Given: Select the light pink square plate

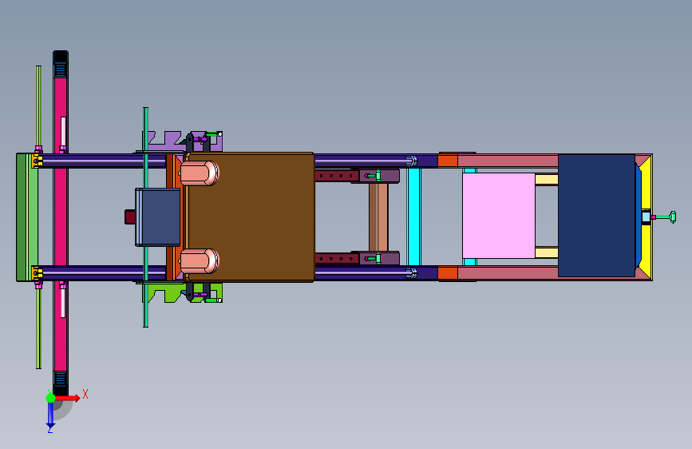Looking at the screenshot, I should 499,216.
